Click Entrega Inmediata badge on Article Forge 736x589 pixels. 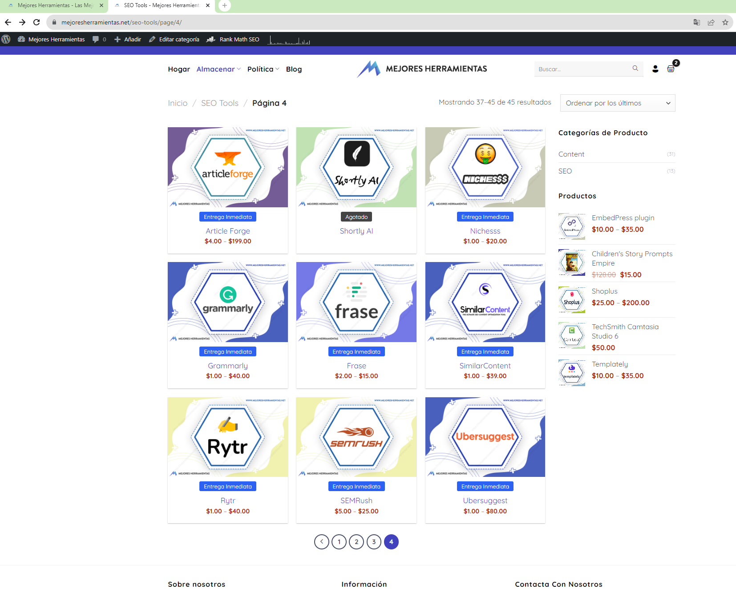point(228,217)
